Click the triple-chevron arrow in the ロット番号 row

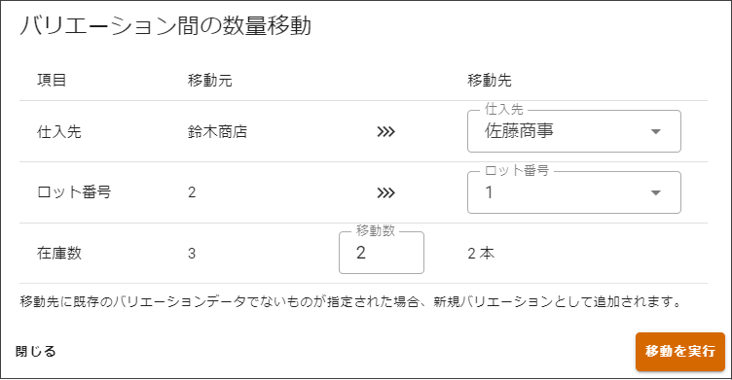(385, 192)
